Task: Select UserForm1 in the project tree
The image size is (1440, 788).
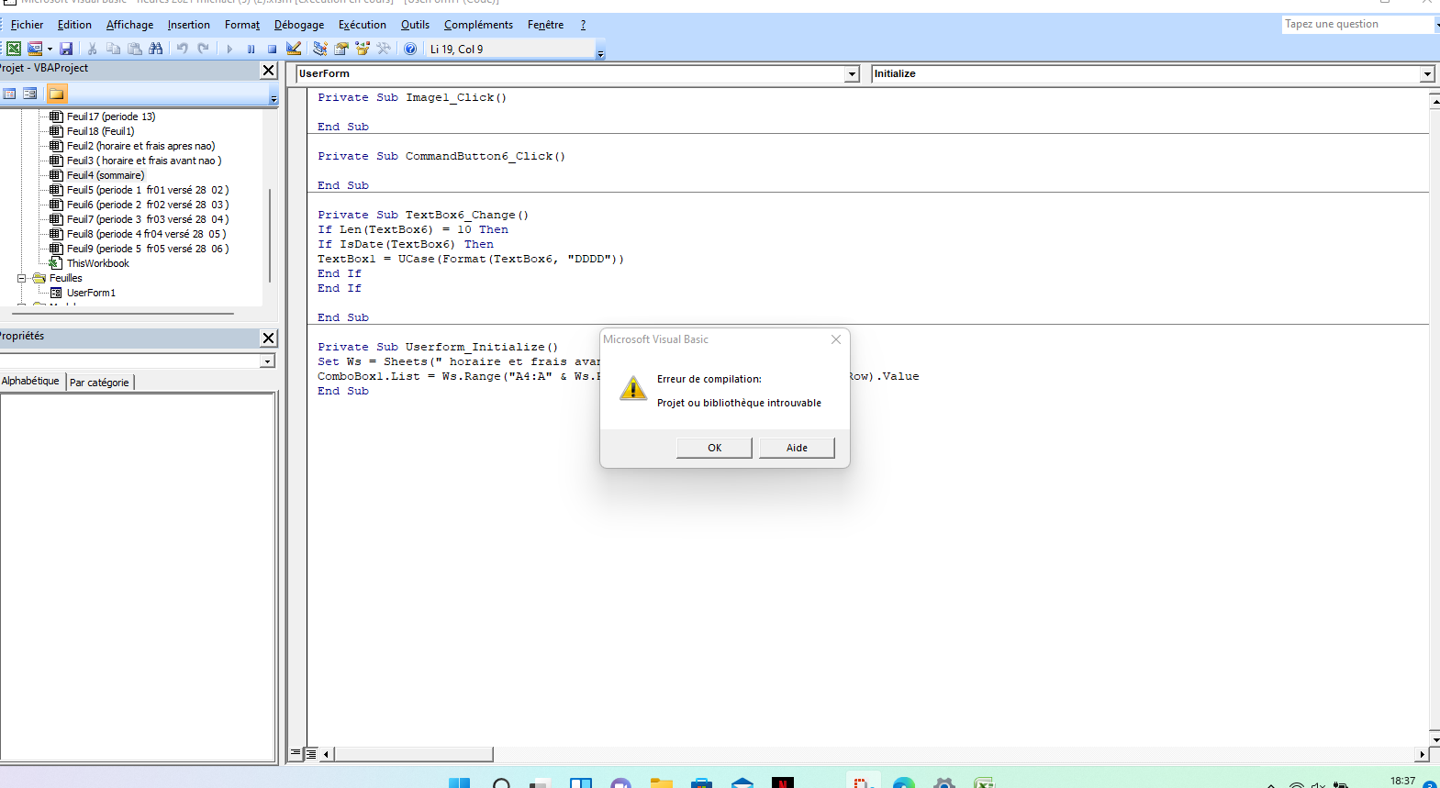Action: [91, 293]
